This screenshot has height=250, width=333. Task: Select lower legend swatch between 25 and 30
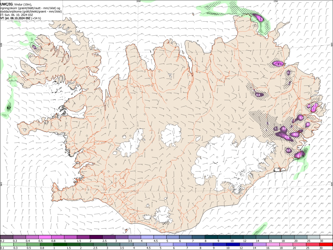pyautogui.click(x=313, y=244)
